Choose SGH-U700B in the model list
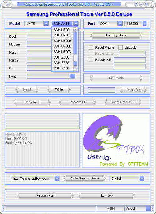The height and width of the screenshot is (214, 156). click(x=62, y=41)
